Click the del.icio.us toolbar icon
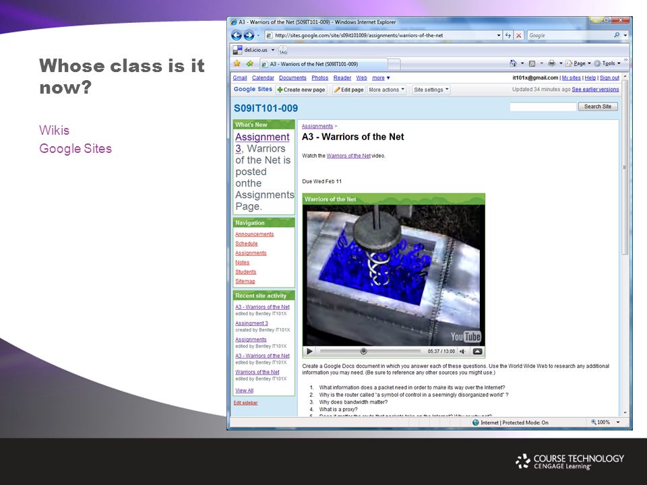The image size is (647, 485). click(237, 50)
